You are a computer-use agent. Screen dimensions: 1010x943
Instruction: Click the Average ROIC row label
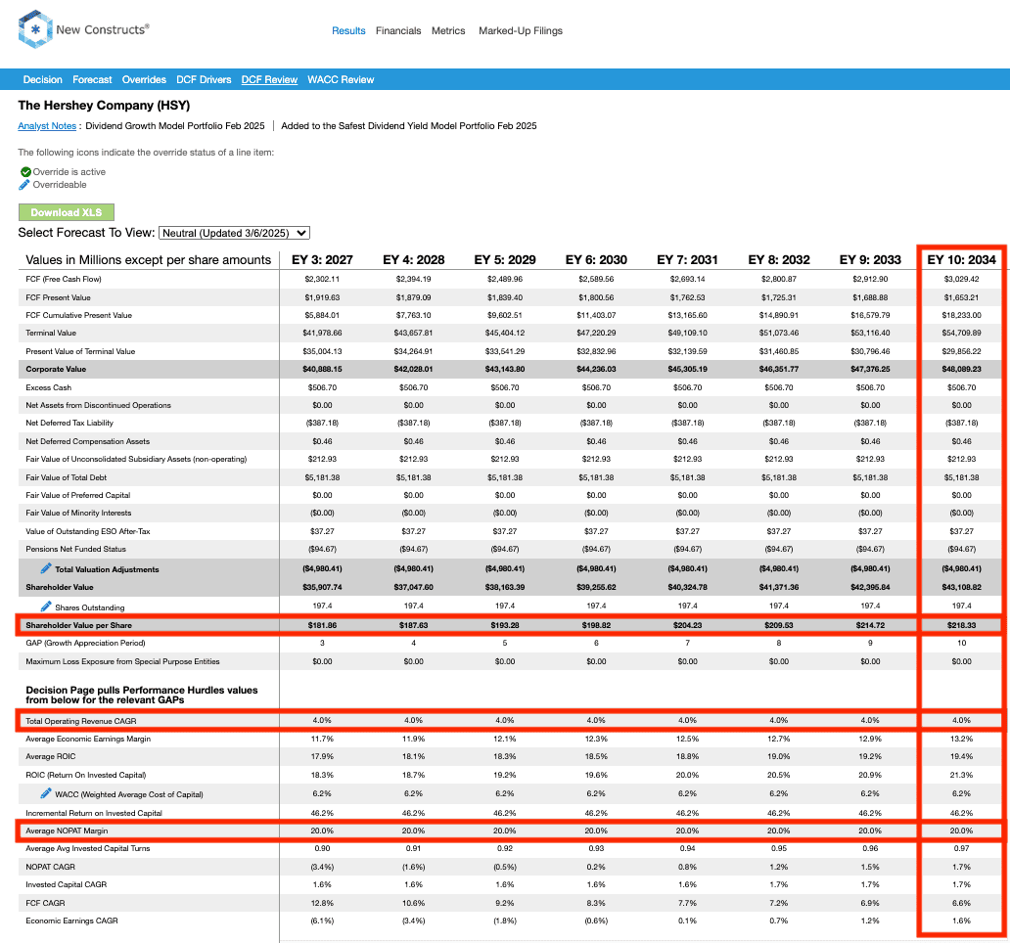(x=50, y=757)
